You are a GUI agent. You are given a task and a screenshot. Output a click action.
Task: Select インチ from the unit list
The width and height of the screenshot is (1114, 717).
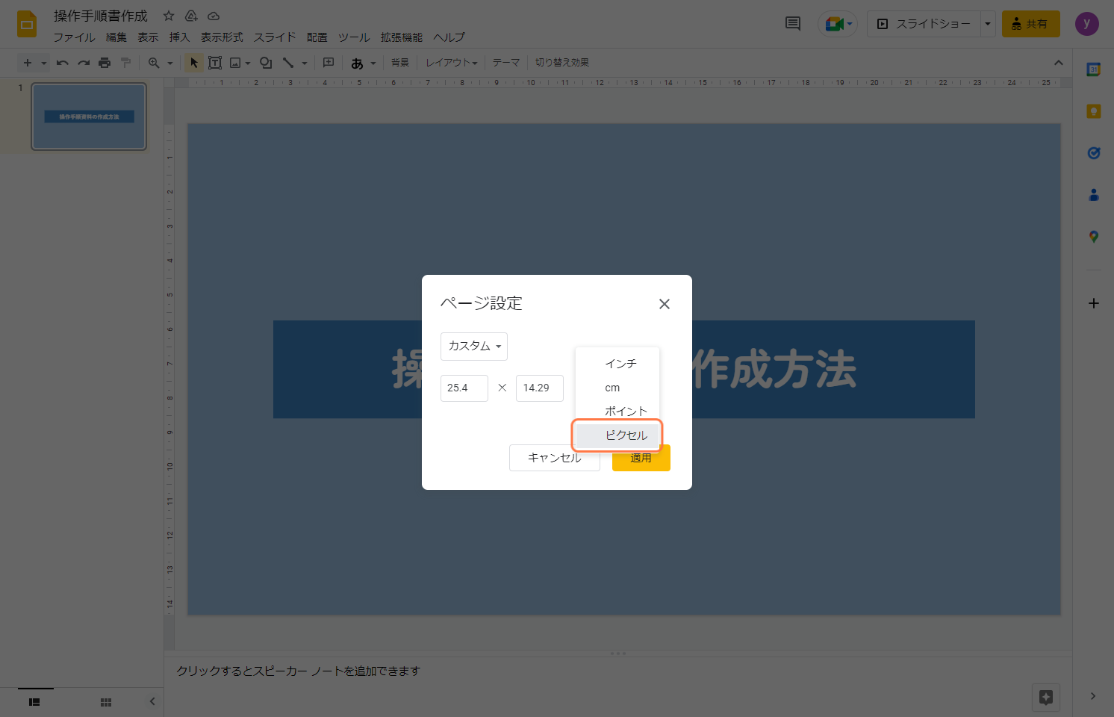(x=617, y=364)
